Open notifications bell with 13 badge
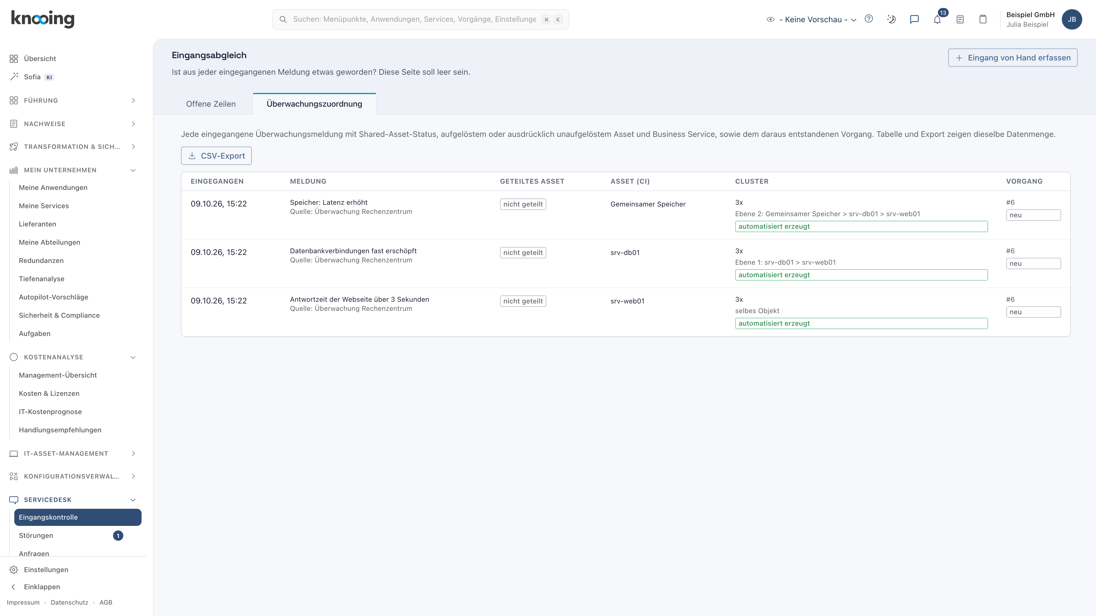 point(937,19)
